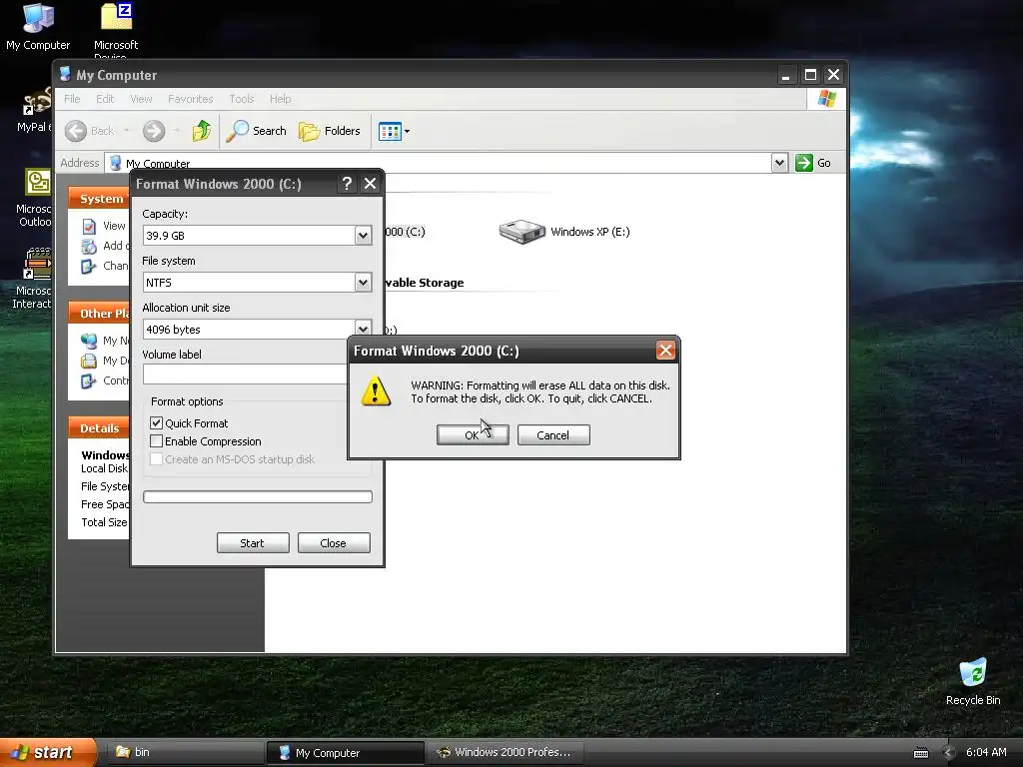Click the Search toolbar button
Viewport: 1023px width, 767px height.
pos(257,131)
